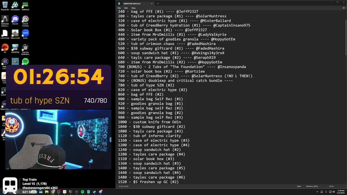
Task: Click the 740/780 goal progress counter
Action: point(95,101)
